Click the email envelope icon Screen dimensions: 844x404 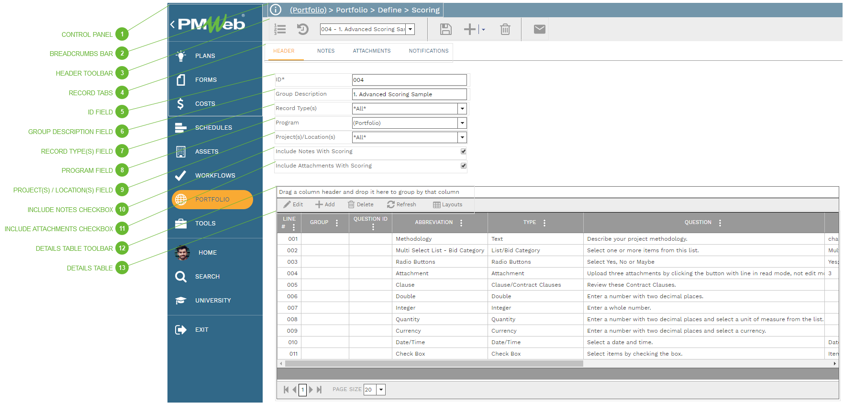[539, 29]
